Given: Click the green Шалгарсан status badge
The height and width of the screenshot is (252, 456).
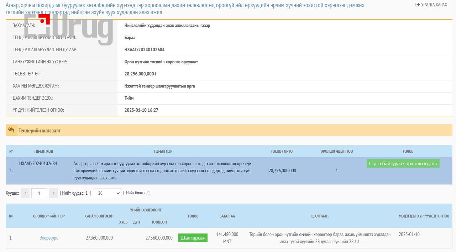Looking at the screenshot, I should [193, 238].
